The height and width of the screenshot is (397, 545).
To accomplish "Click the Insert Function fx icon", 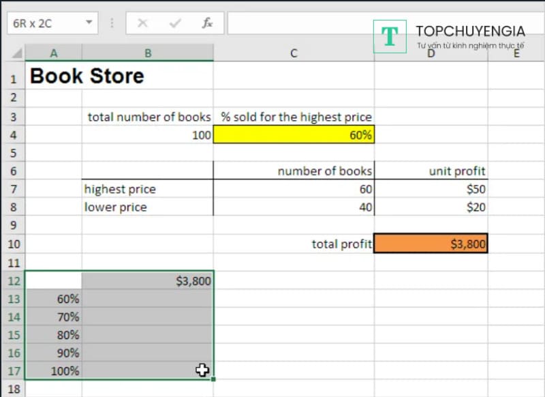I will pyautogui.click(x=207, y=23).
